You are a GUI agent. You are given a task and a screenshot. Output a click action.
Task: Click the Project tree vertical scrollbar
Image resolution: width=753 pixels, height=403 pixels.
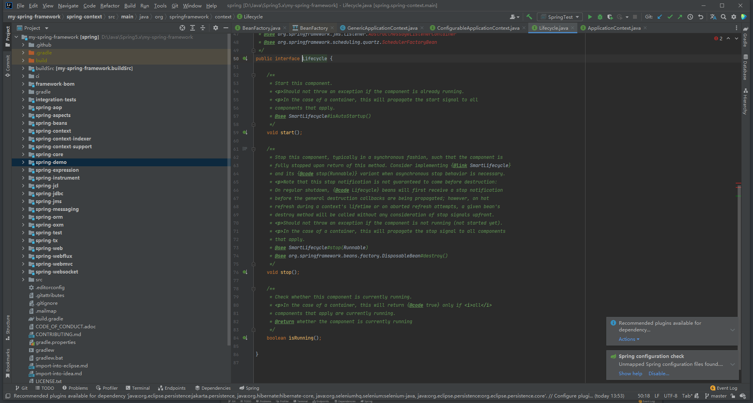(x=229, y=189)
